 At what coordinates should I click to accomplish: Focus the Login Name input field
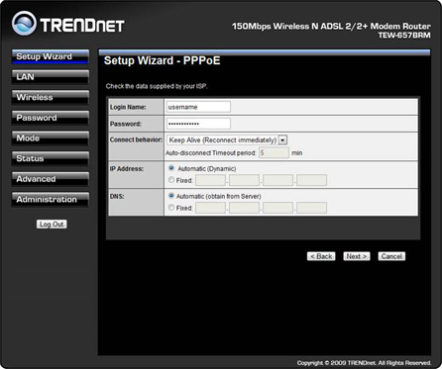(x=198, y=107)
